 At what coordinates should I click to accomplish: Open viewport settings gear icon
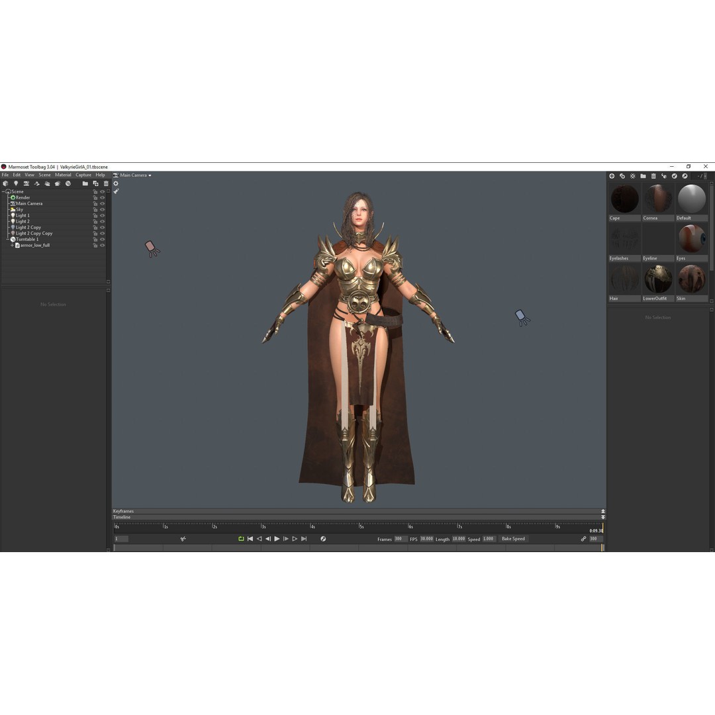[x=116, y=183]
